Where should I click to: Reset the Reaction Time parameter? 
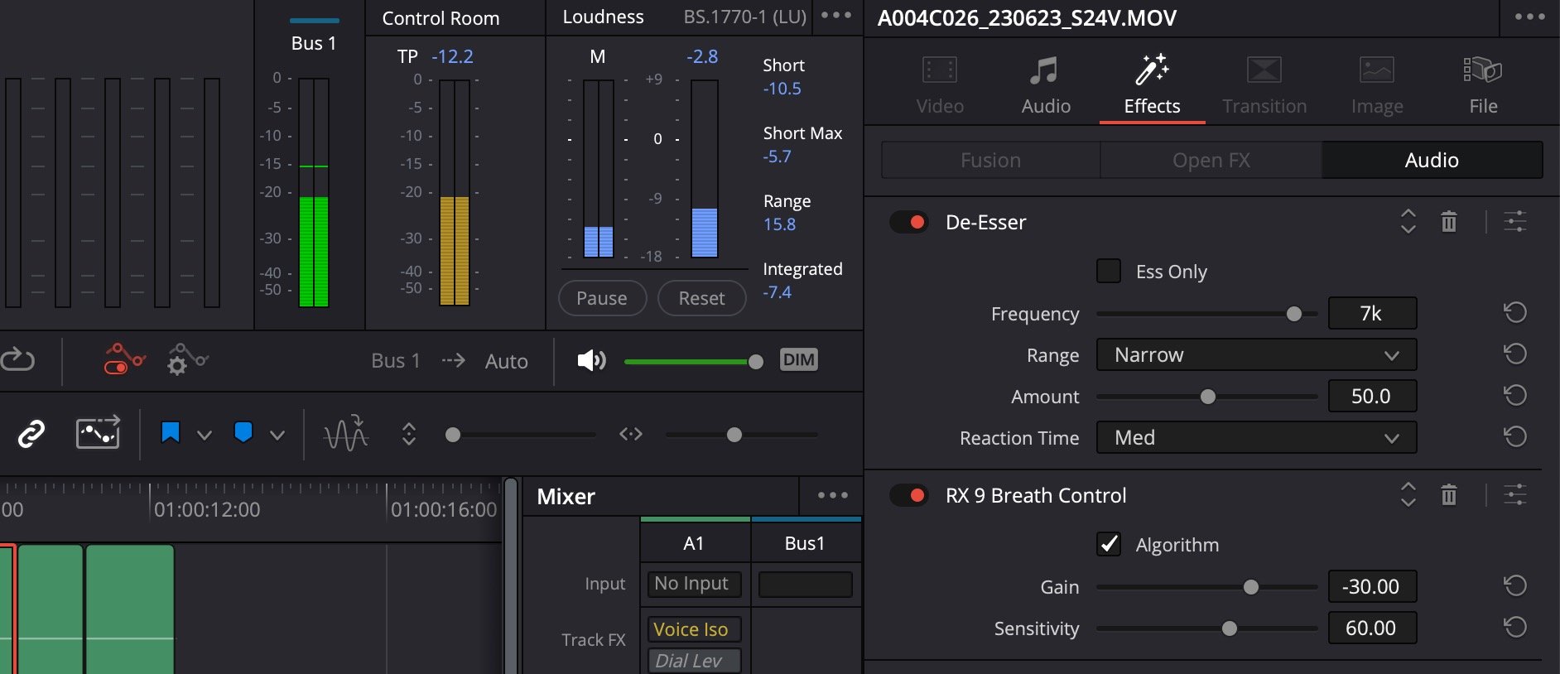click(1514, 436)
